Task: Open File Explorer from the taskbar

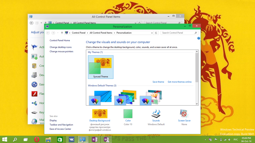Action: click(48, 139)
